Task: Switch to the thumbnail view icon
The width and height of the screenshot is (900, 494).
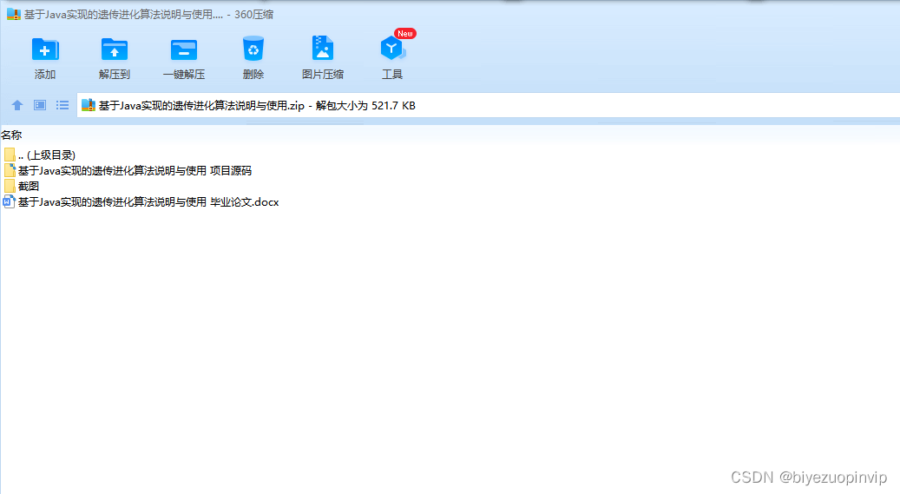Action: click(40, 105)
